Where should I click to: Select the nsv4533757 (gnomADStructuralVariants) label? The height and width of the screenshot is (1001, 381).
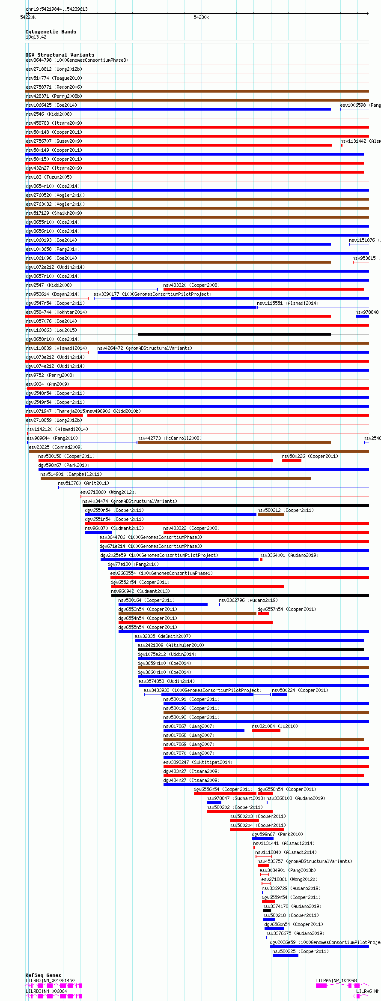305,861
